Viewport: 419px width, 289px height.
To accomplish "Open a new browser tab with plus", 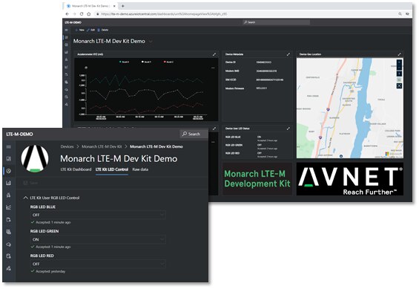I will (x=122, y=6).
